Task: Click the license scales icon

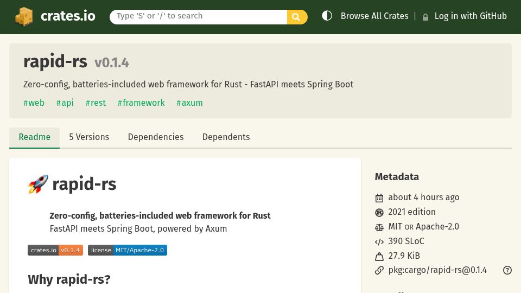Action: (x=379, y=227)
